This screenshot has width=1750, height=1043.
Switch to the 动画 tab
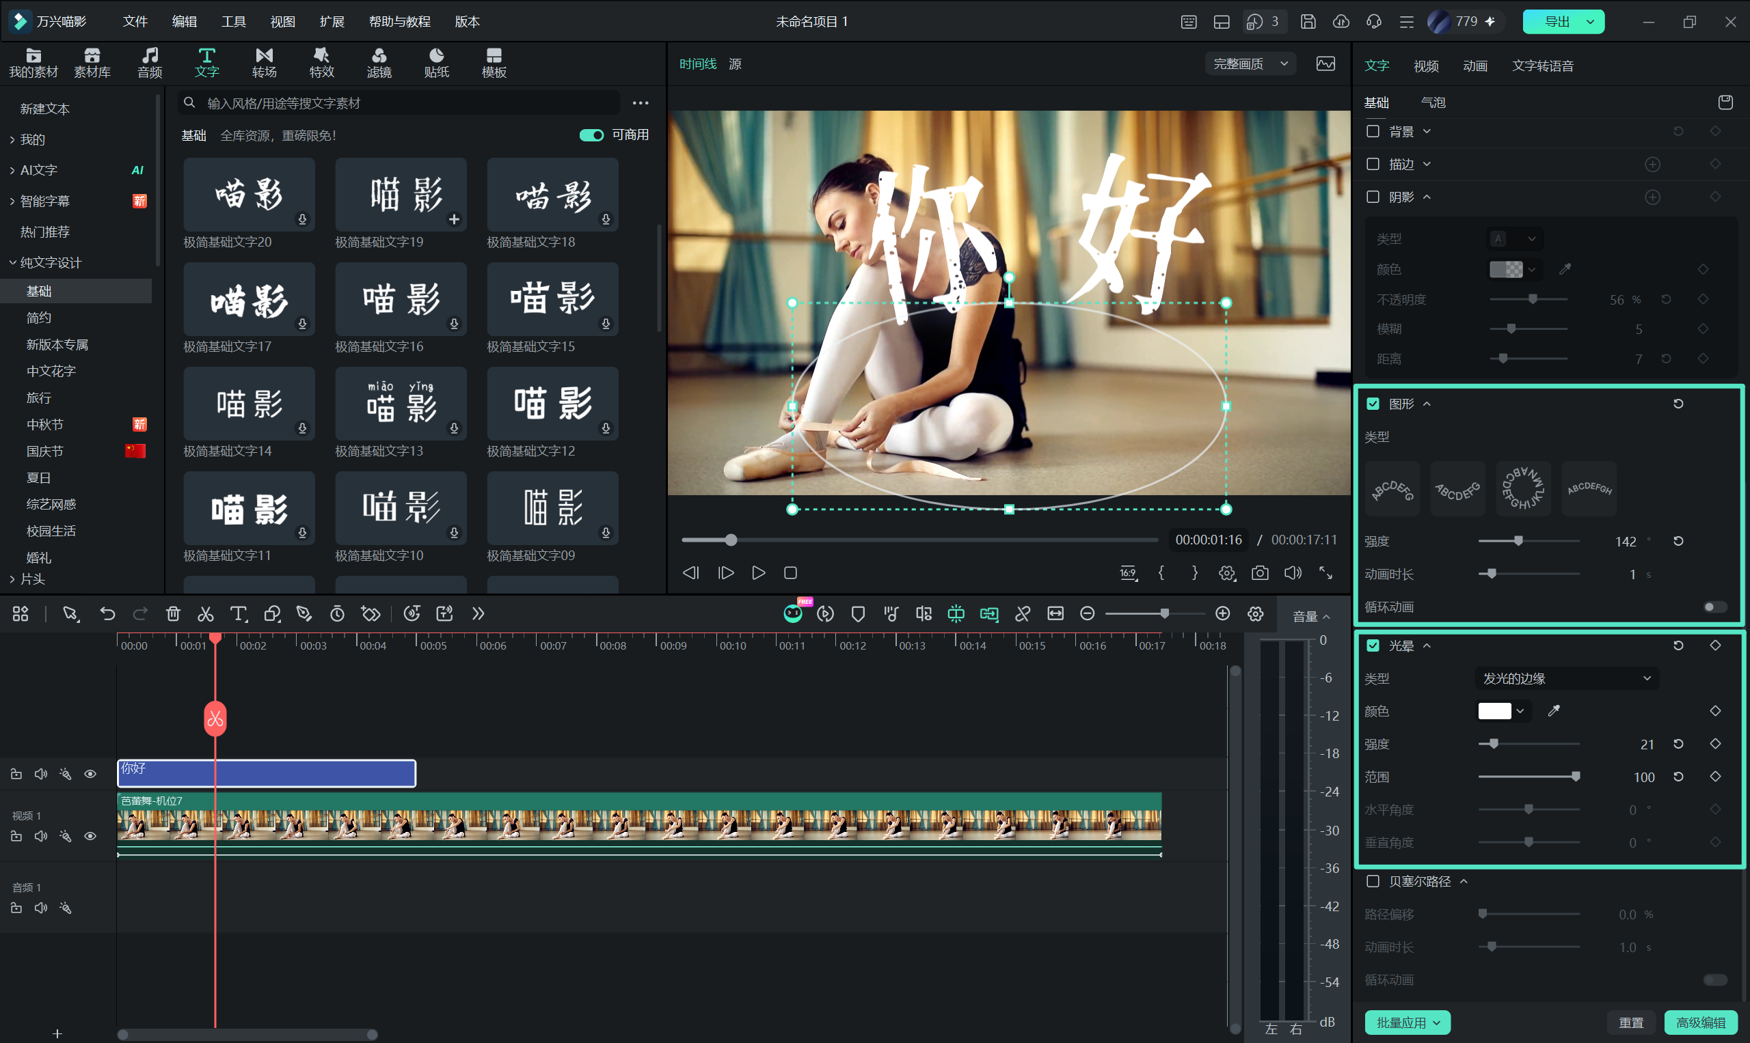(1475, 66)
